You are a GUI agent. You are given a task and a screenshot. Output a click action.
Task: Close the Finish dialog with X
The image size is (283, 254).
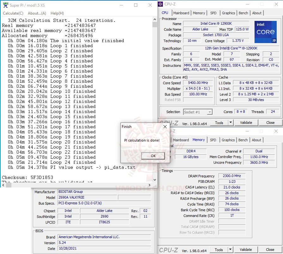click(x=165, y=127)
